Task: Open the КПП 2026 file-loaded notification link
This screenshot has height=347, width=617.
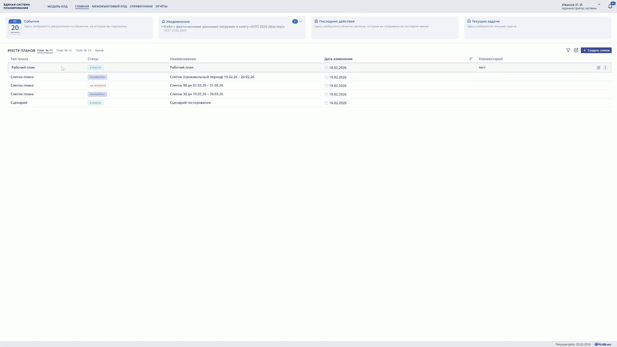Action: click(x=224, y=27)
